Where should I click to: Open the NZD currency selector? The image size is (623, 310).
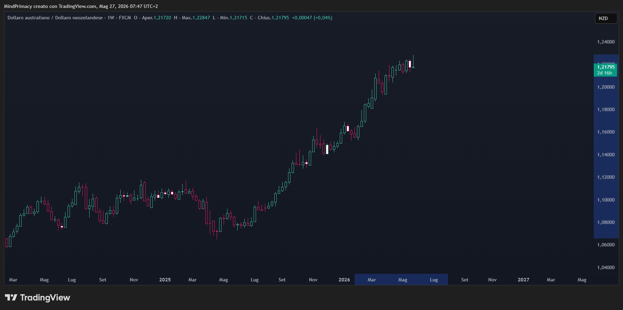606,18
